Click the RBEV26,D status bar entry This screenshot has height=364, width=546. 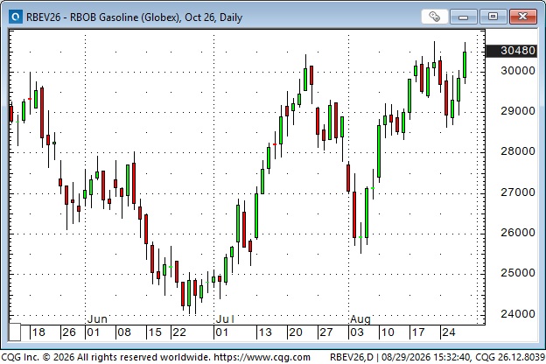[x=352, y=357]
